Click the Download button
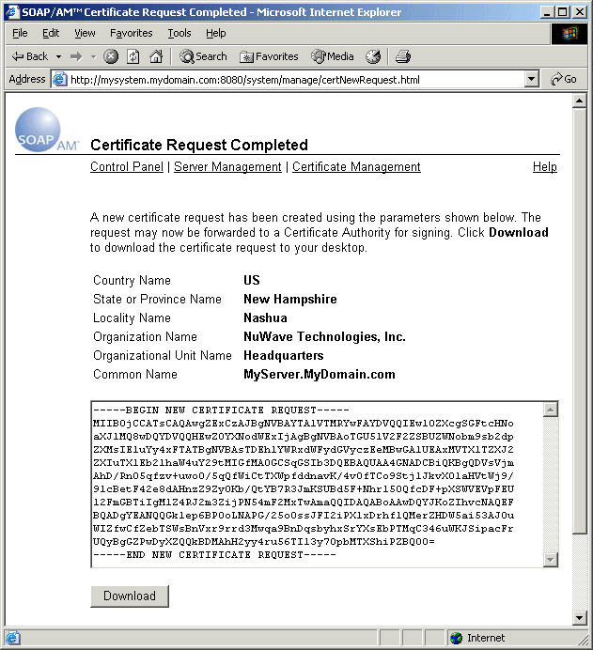This screenshot has height=650, width=593. [x=130, y=596]
